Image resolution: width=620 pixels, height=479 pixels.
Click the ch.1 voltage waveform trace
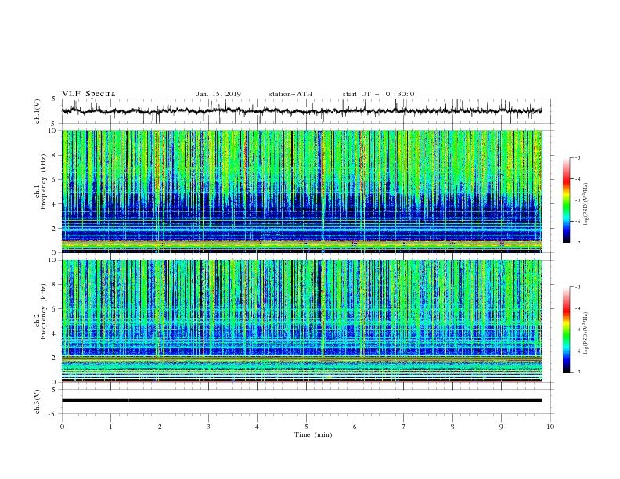coord(302,110)
